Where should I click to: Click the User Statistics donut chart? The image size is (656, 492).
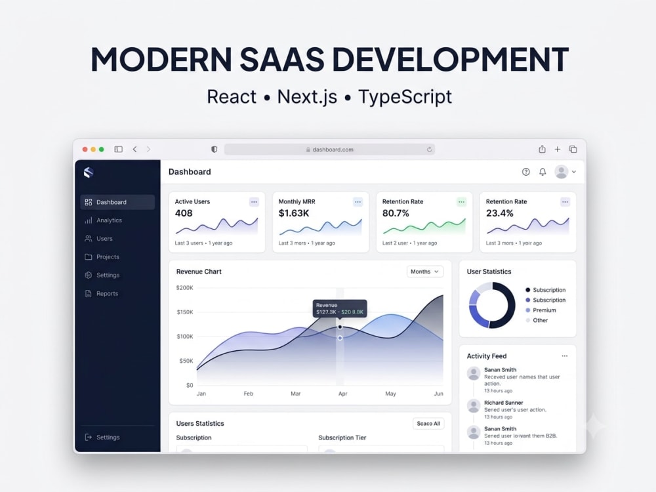(492, 305)
